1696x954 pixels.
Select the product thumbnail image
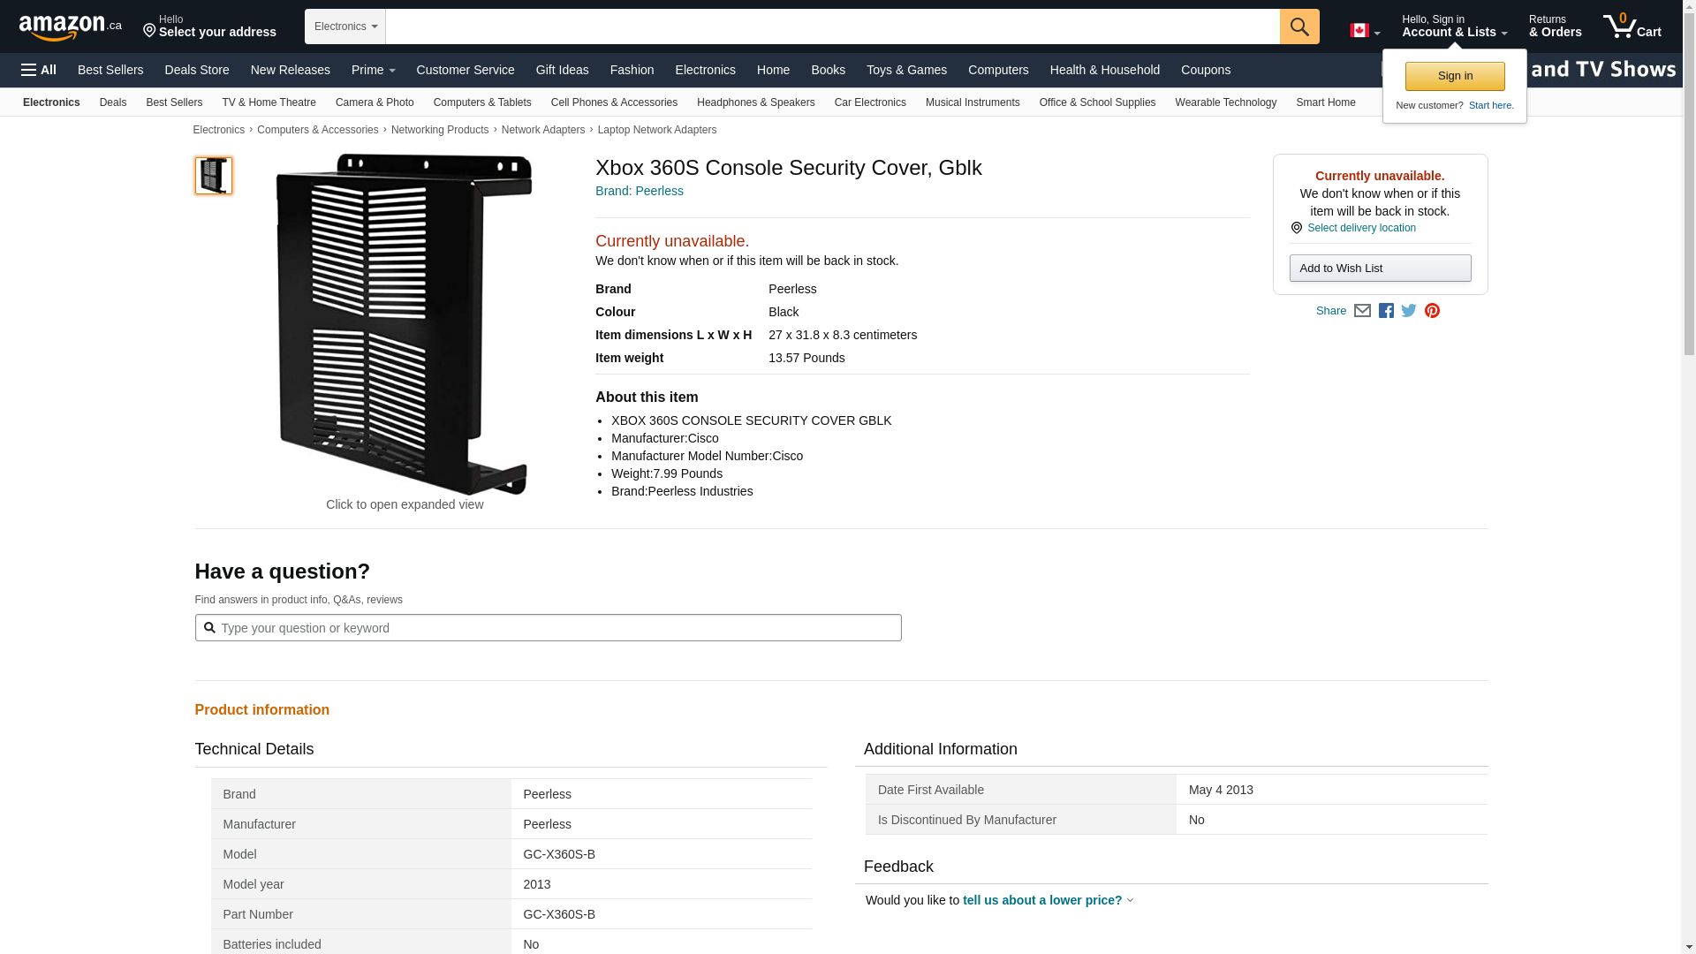pyautogui.click(x=214, y=176)
